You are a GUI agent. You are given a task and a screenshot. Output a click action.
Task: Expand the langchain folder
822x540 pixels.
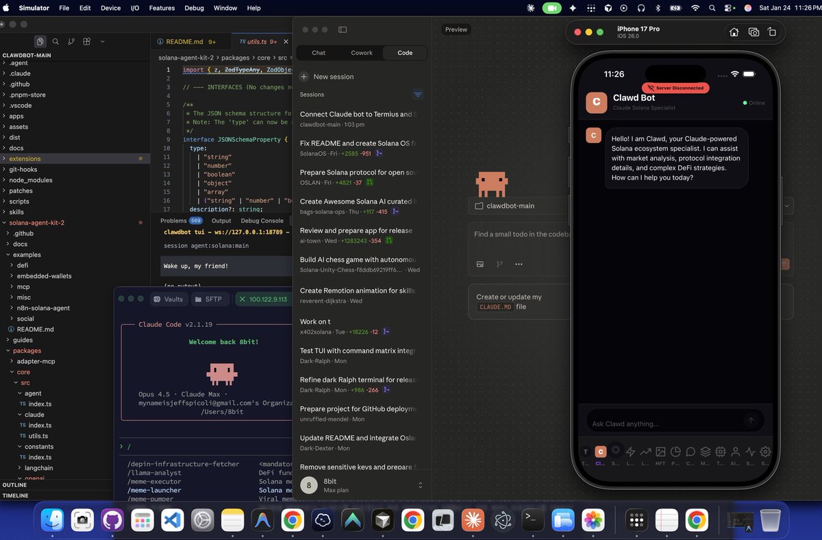(x=38, y=467)
